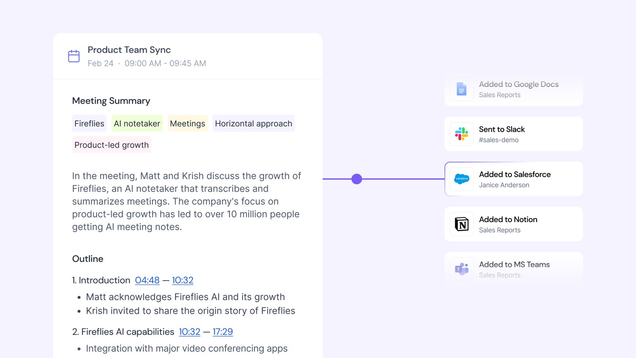Screen dimensions: 636x358
Task: Open the Added to Notion title
Action: tap(508, 219)
